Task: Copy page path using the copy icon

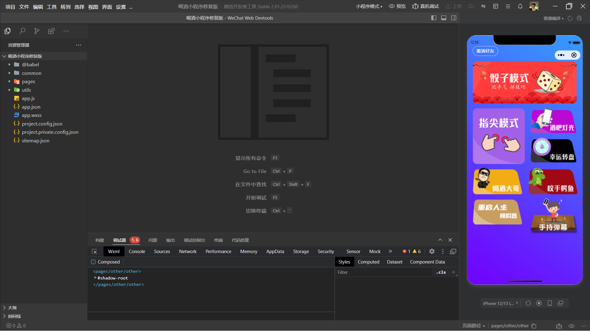Action: (534, 326)
